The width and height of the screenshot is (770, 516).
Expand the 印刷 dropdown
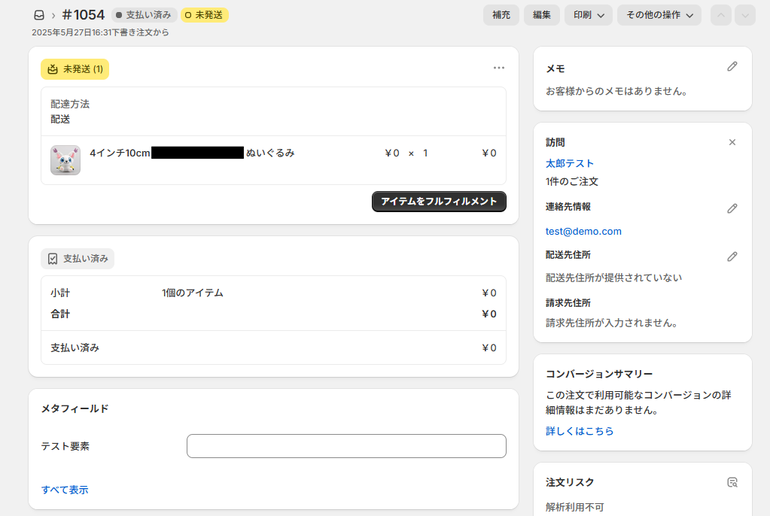[588, 15]
